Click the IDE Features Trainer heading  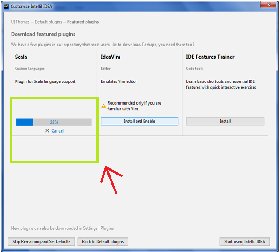pos(210,57)
